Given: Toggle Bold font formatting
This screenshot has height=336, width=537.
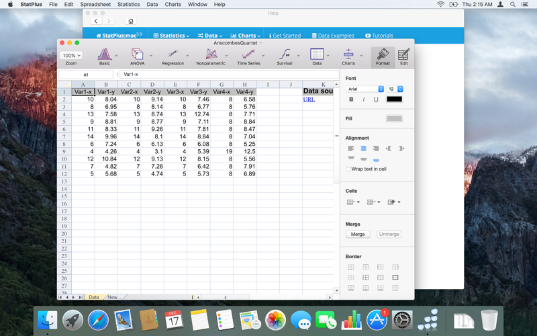Looking at the screenshot, I should [x=351, y=99].
